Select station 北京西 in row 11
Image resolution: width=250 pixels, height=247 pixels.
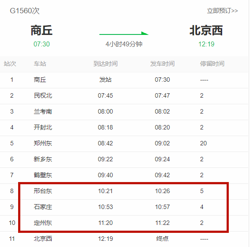pos(43,239)
